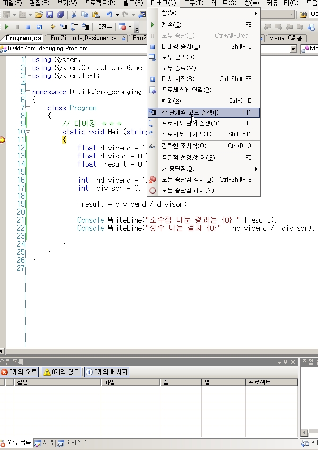Open the type navigation combo box dropdown arrow
Viewport: 318px width, 450px height.
[293, 49]
